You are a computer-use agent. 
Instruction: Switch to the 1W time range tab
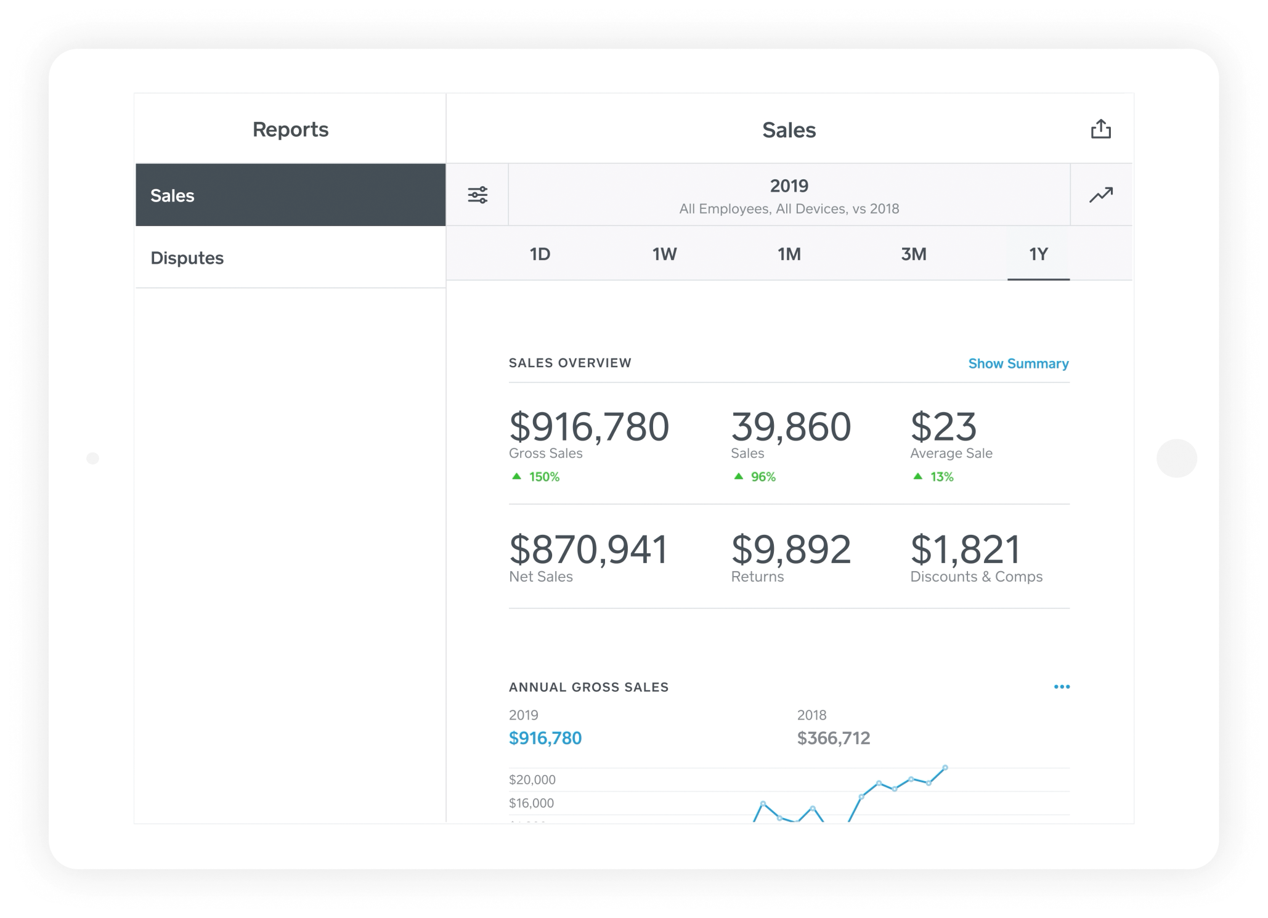pos(664,253)
